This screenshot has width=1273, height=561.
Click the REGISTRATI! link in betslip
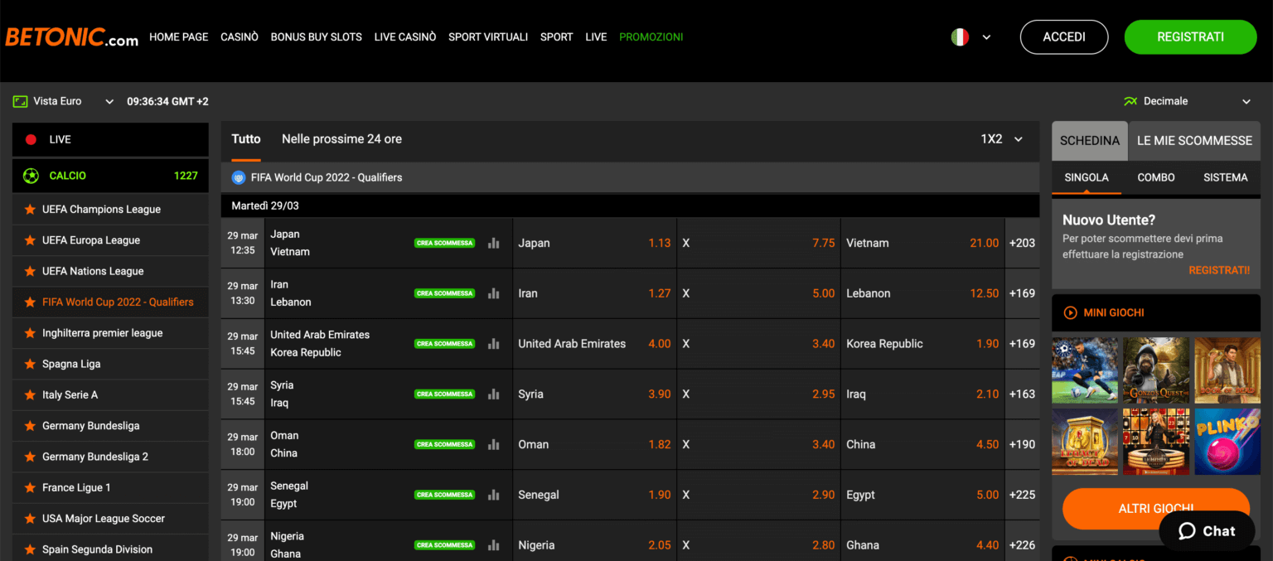(x=1219, y=271)
